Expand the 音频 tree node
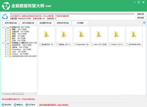The width and height of the screenshot is (147, 107). click(x=6, y=36)
